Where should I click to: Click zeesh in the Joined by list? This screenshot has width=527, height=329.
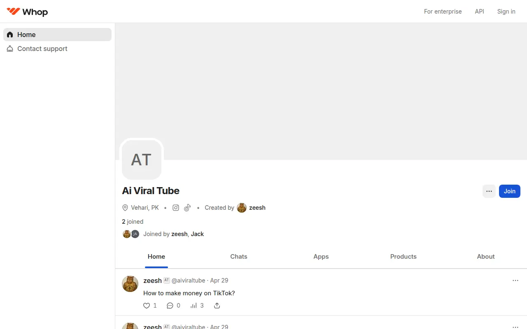click(179, 234)
